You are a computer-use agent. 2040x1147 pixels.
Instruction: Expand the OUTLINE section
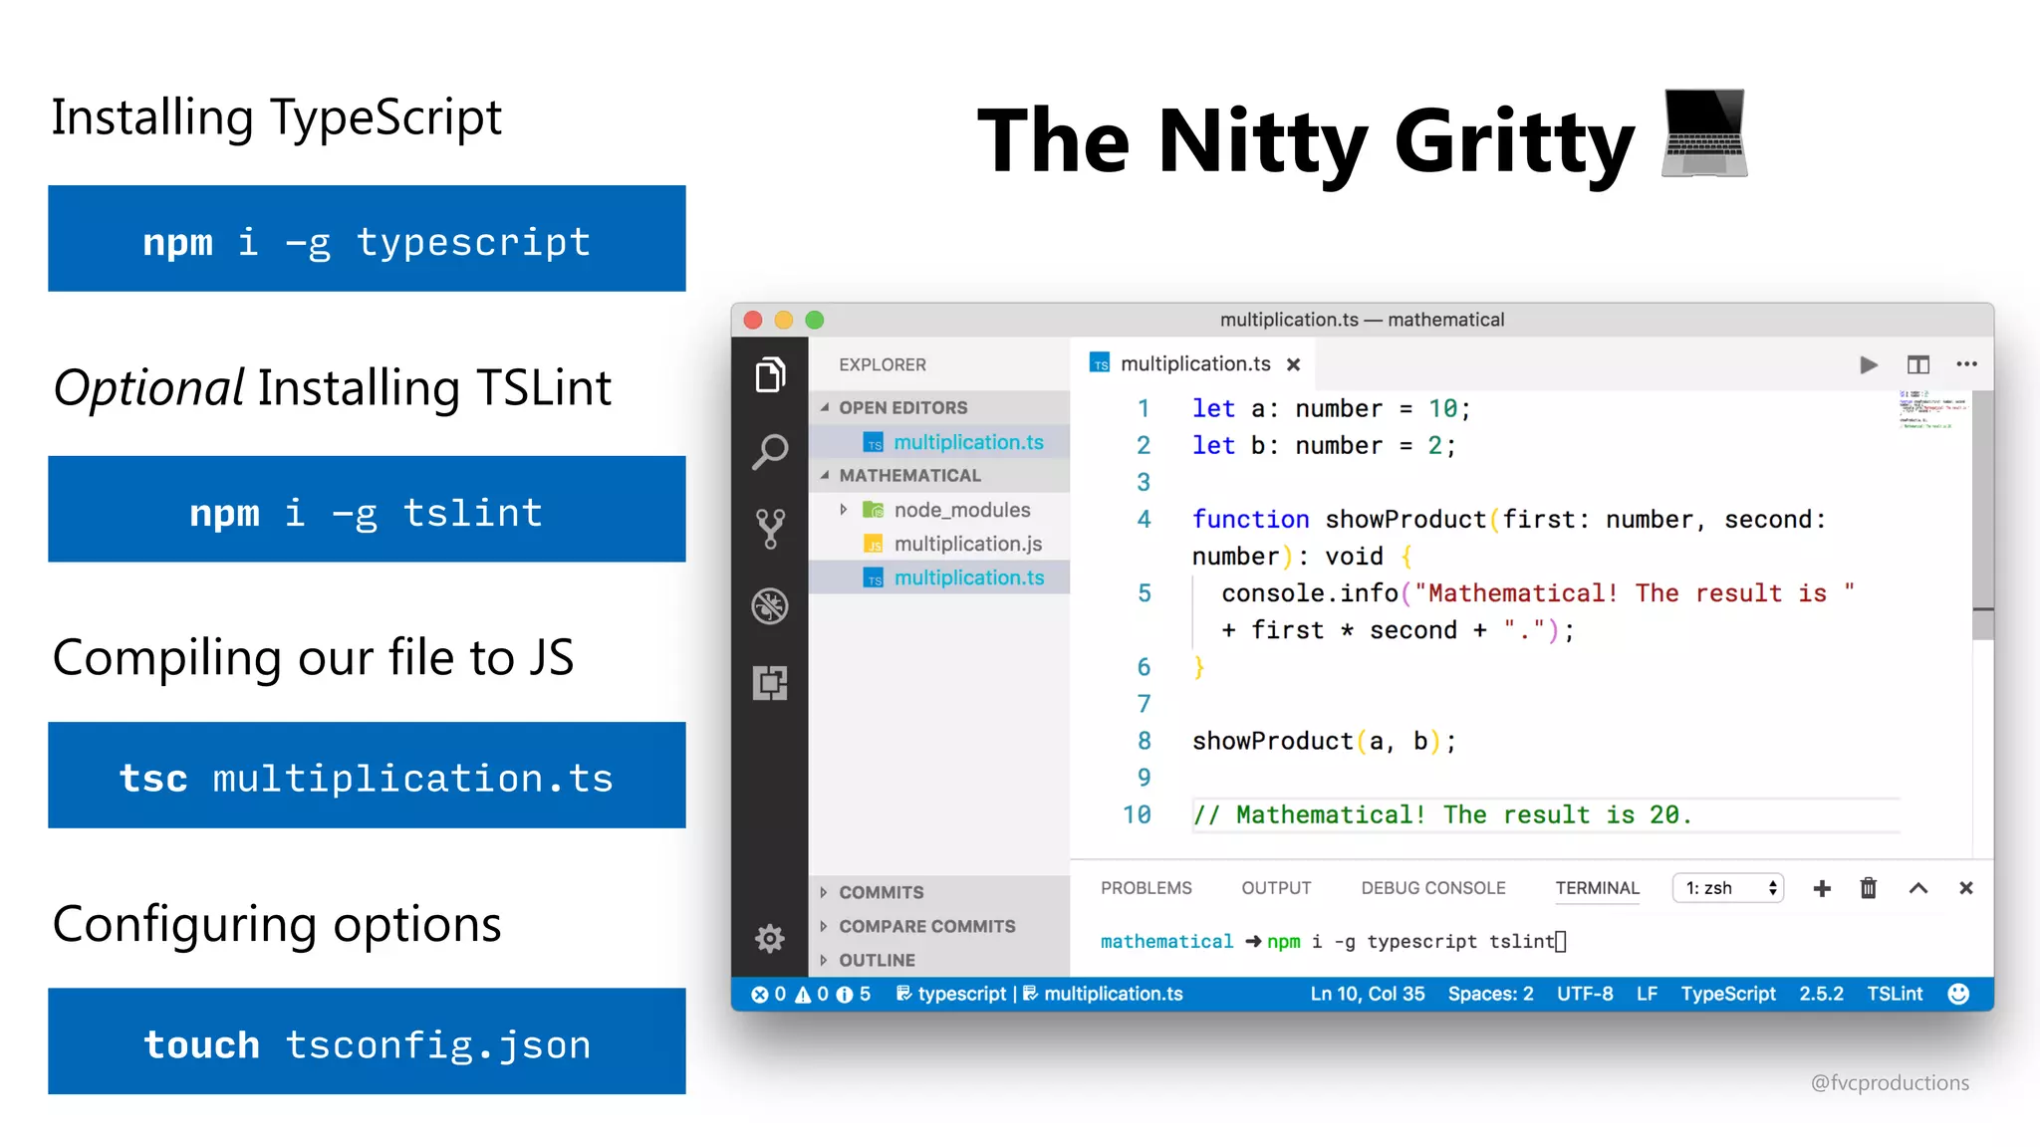824,960
